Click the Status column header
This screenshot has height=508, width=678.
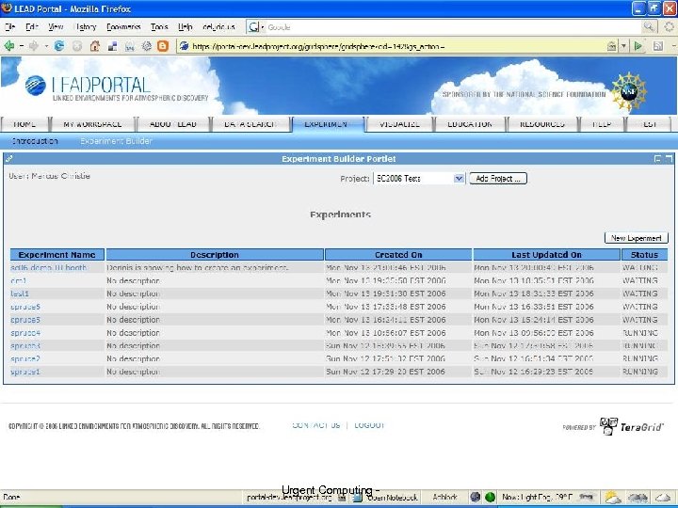click(644, 255)
